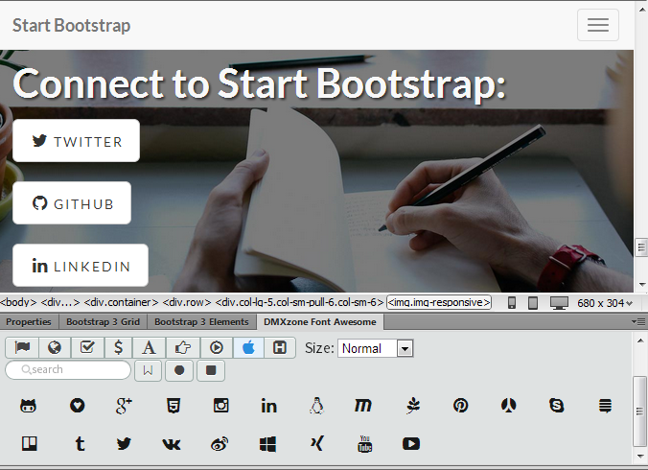Switch to the Bootstrap 3 Grid tab
Image resolution: width=648 pixels, height=470 pixels.
click(103, 322)
